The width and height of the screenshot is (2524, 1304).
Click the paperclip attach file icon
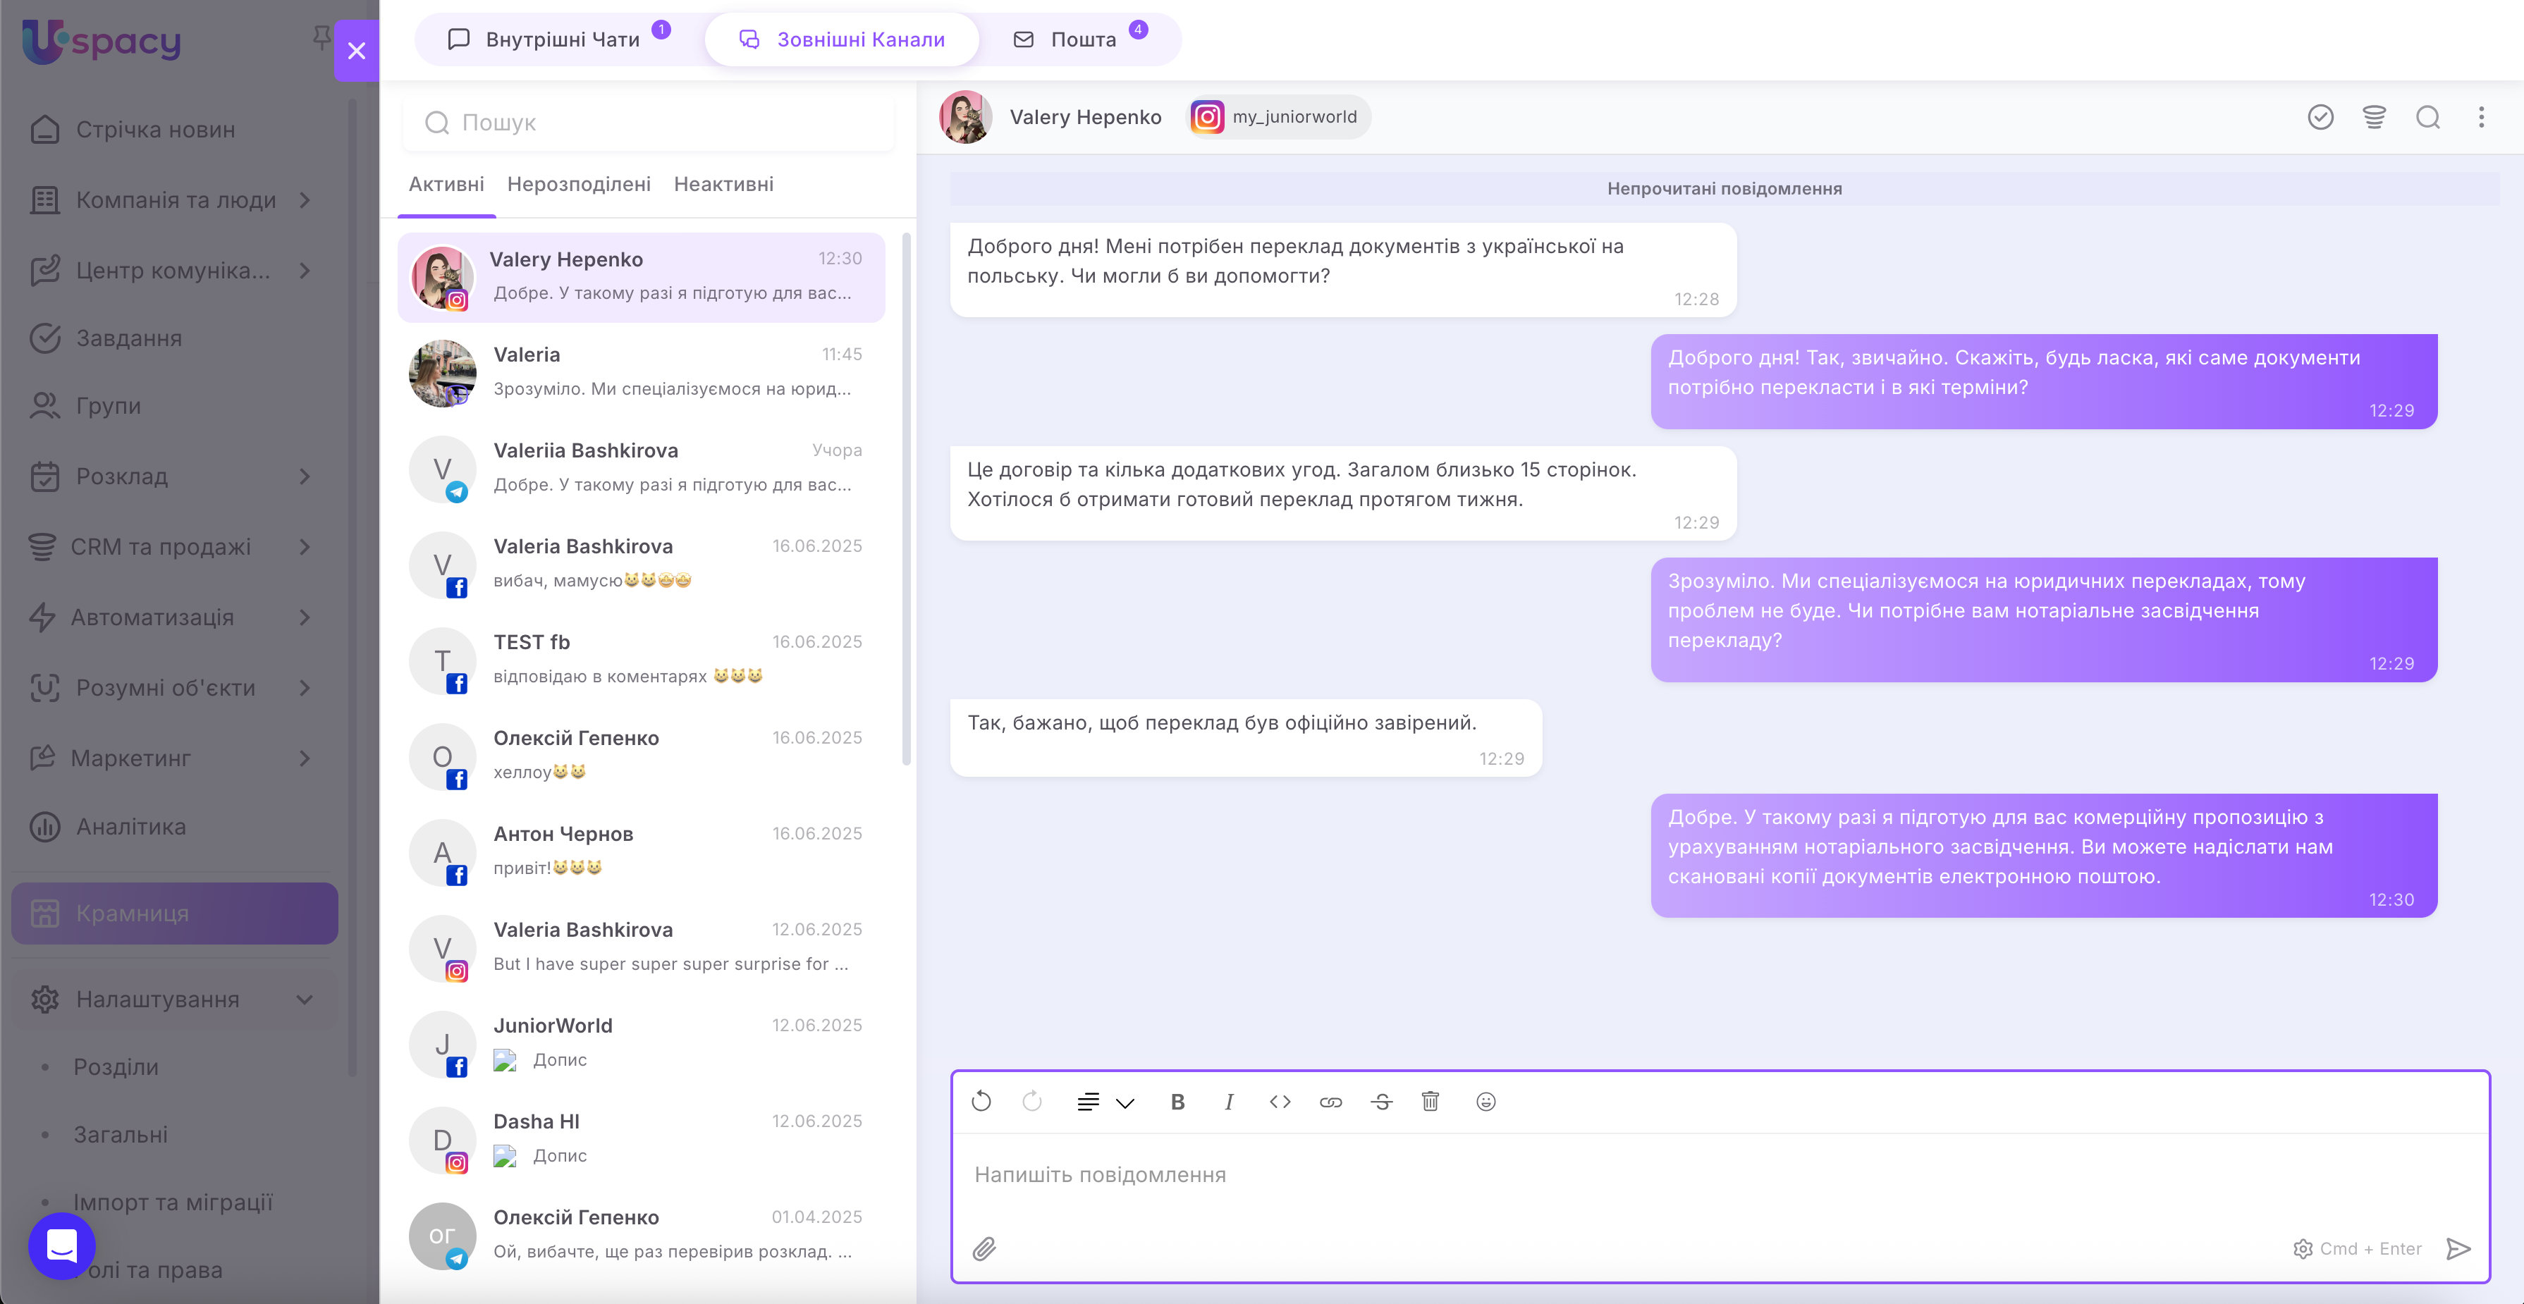click(984, 1248)
